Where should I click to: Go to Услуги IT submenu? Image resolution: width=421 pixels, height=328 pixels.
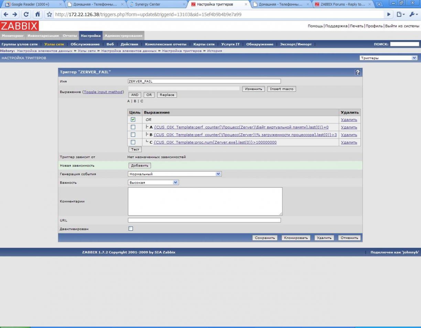[x=230, y=44]
